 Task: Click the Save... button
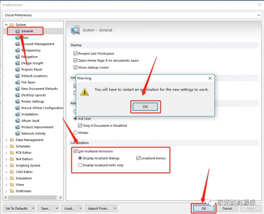(x=46, y=208)
